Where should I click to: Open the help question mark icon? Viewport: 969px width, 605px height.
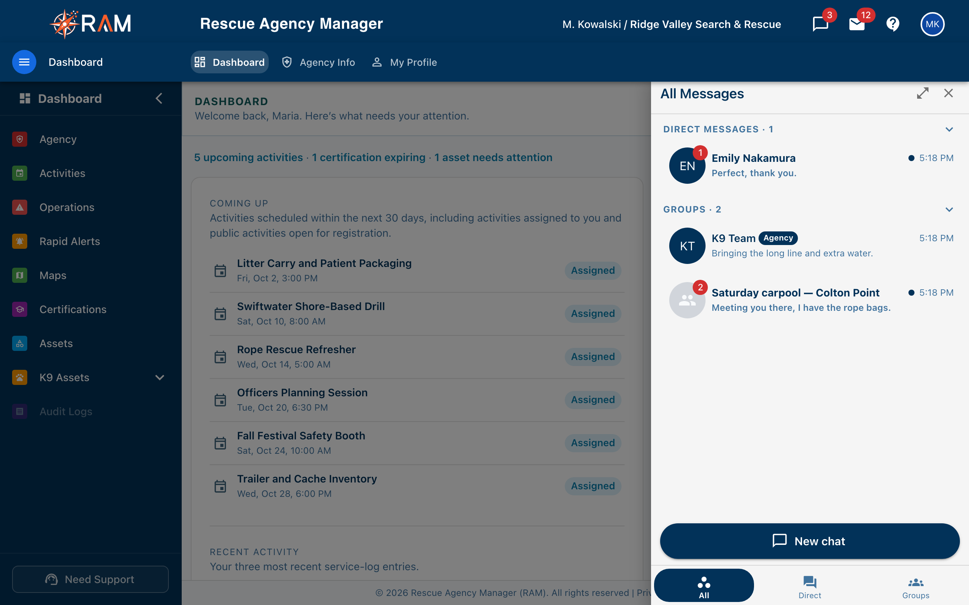(x=893, y=24)
